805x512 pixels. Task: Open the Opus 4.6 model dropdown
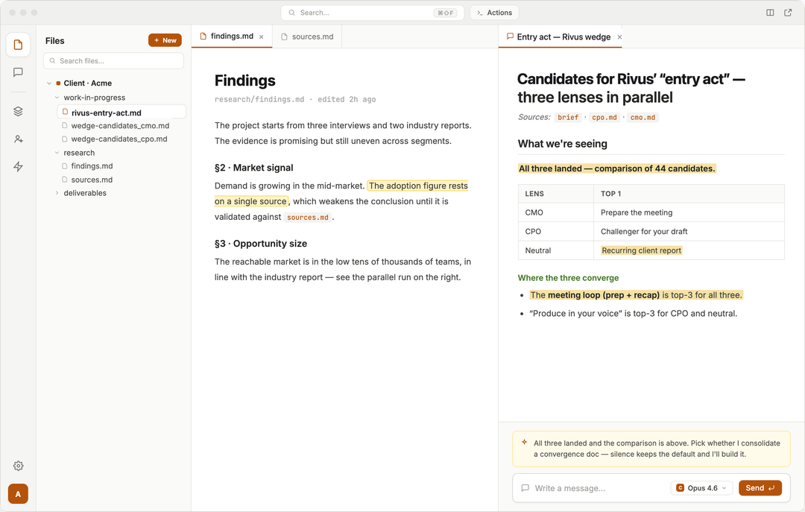click(701, 488)
